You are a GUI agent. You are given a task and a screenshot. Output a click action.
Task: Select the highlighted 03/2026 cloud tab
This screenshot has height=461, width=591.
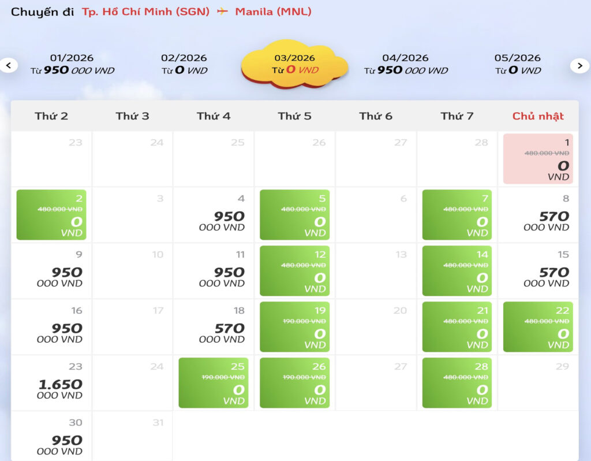[x=295, y=64]
